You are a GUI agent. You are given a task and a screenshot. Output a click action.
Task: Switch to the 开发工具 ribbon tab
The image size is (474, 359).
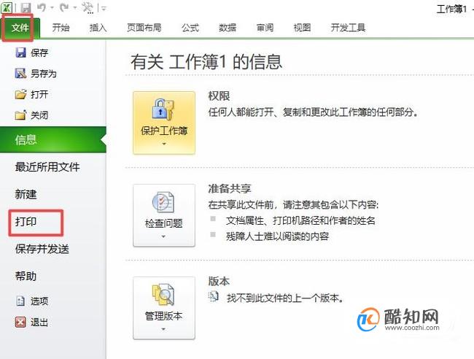coord(348,28)
